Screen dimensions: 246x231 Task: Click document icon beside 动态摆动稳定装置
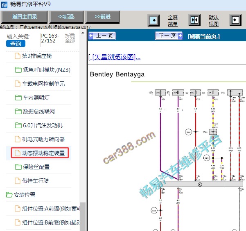[18, 153]
